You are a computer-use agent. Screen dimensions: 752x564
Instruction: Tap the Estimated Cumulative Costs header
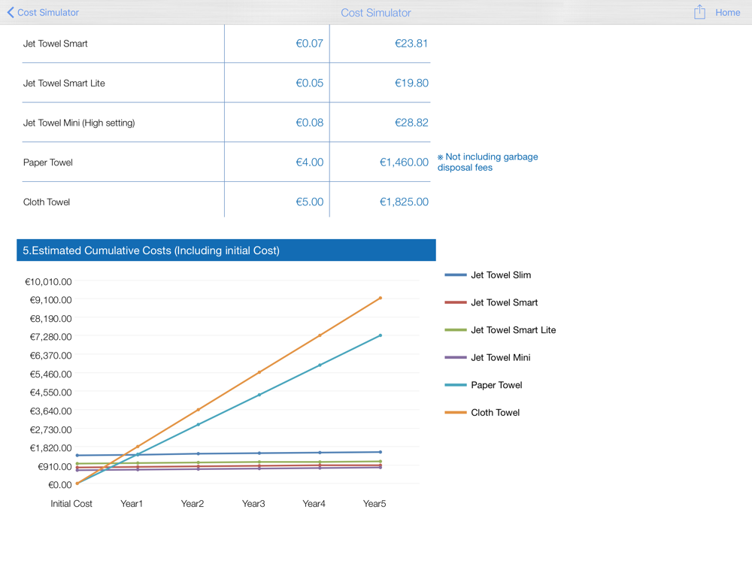(x=226, y=250)
